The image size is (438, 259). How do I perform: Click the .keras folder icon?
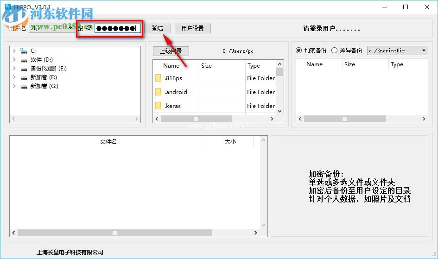coord(158,106)
